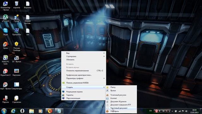The width and height of the screenshot is (202, 114).
Task: Select the exe file icon
Action: click(28, 32)
